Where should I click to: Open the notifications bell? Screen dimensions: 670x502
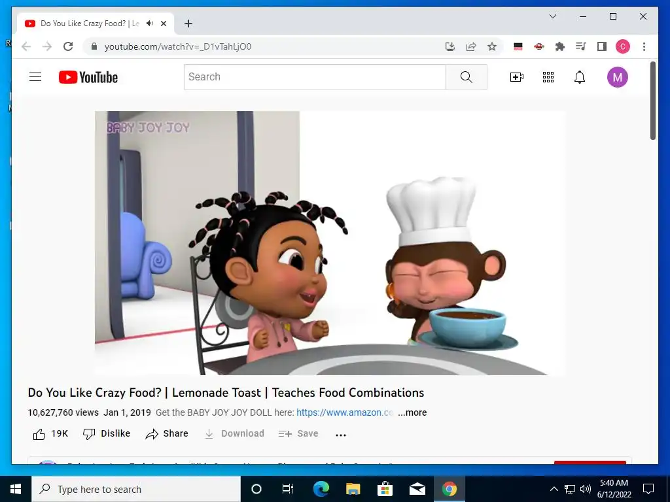click(x=580, y=77)
